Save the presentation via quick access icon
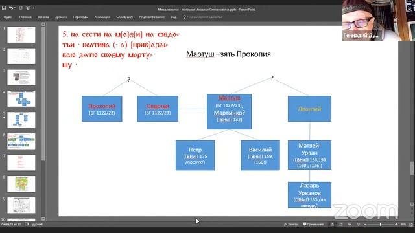 tap(4, 8)
